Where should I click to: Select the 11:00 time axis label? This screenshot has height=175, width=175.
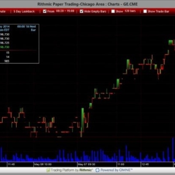pos(121,164)
